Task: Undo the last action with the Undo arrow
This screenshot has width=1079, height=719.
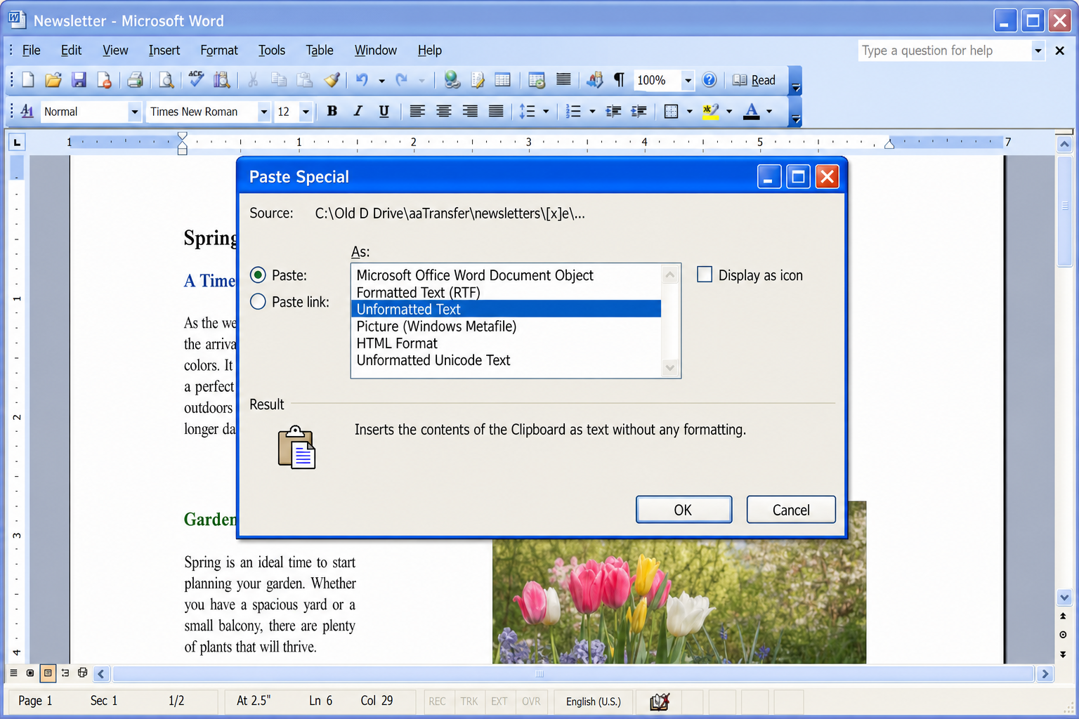Action: [362, 80]
